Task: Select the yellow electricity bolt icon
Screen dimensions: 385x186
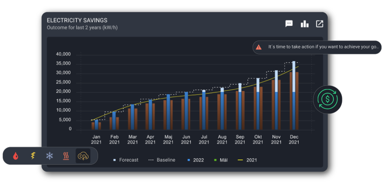Action: [x=33, y=156]
